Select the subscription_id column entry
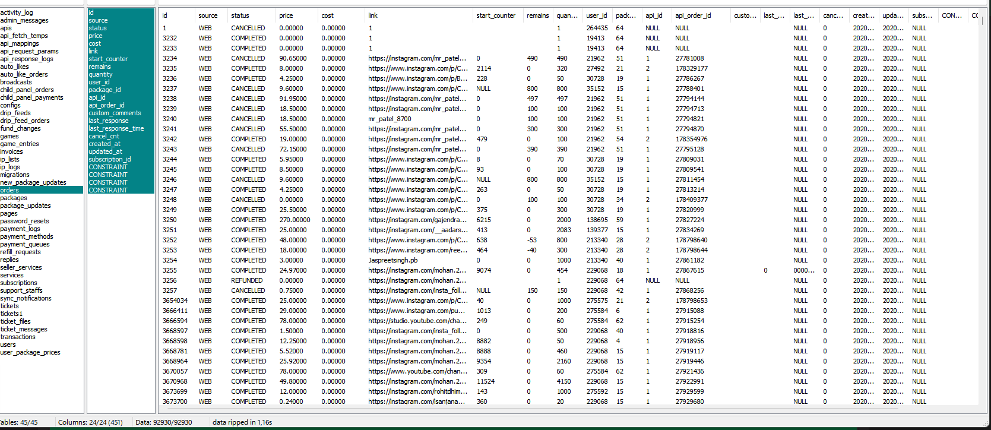Image resolution: width=991 pixels, height=430 pixels. point(110,159)
